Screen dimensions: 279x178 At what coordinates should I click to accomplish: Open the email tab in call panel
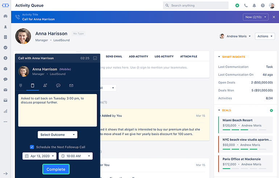click(x=71, y=85)
